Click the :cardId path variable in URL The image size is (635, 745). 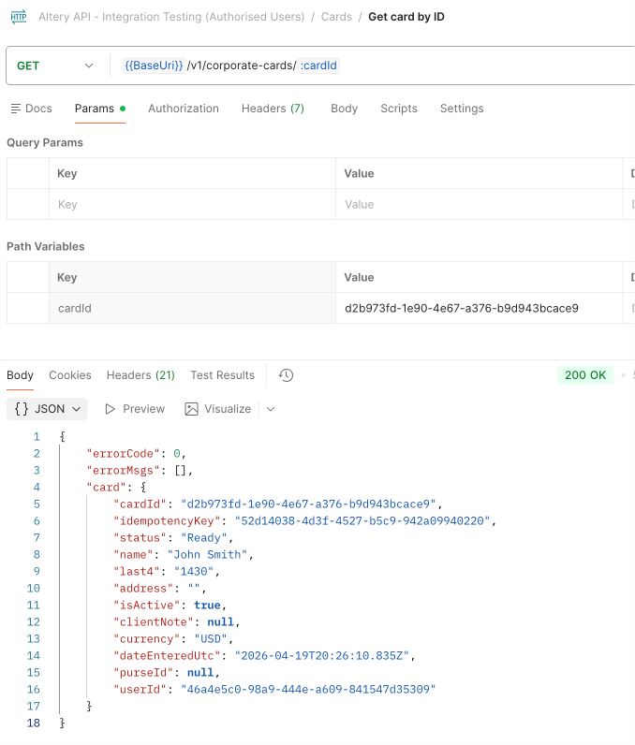pos(318,66)
